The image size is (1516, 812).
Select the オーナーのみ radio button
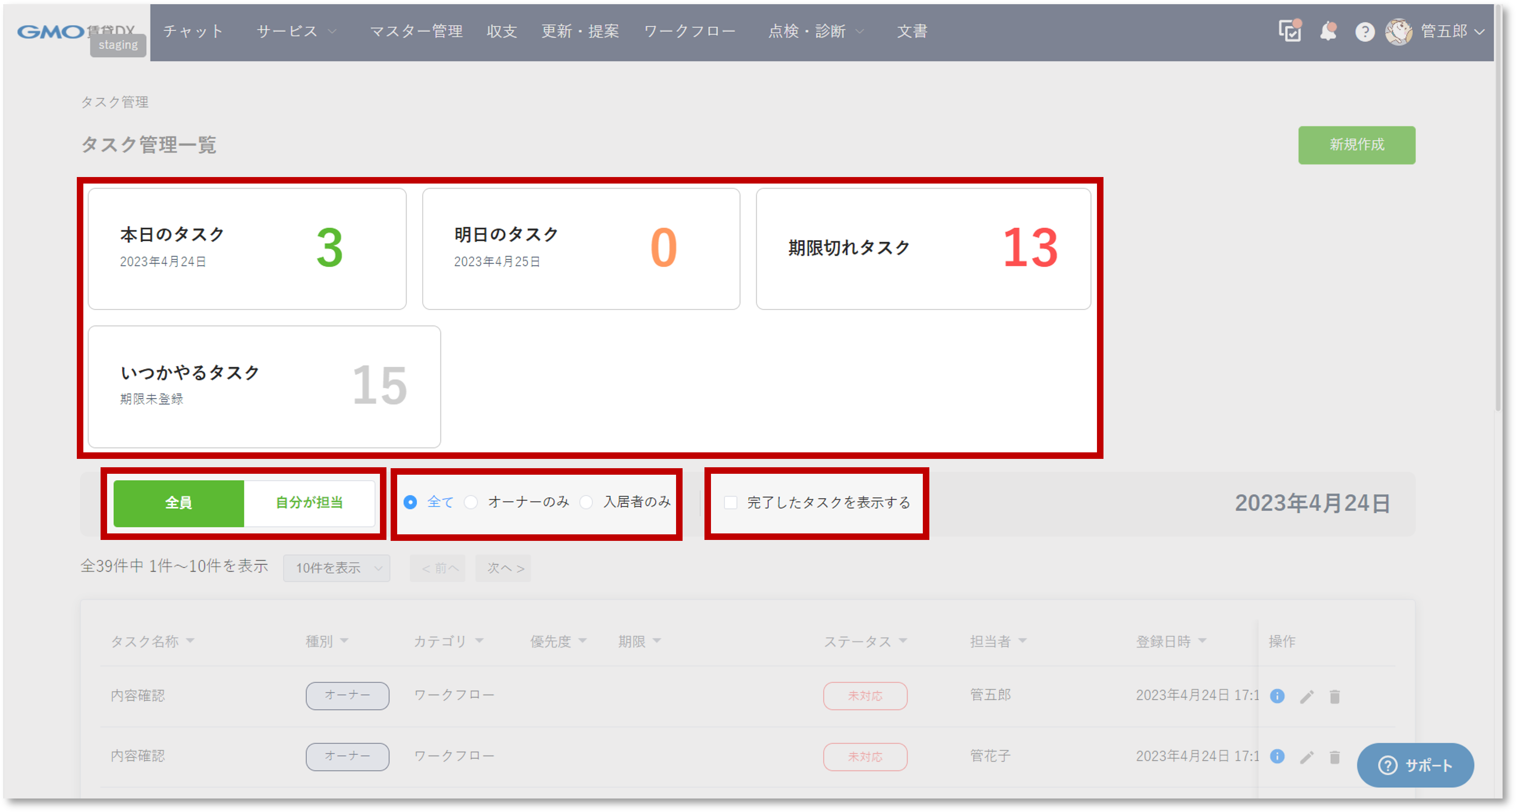point(471,502)
